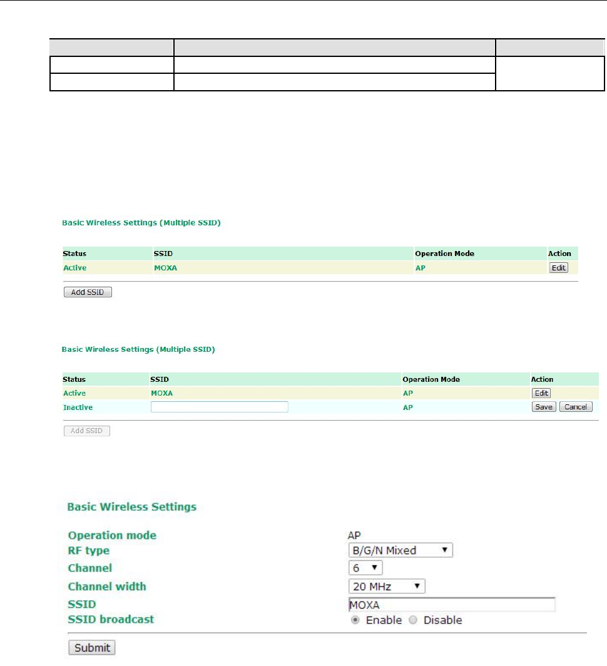
Task: Click the greyed-out Add SSID button
Action: (x=86, y=431)
